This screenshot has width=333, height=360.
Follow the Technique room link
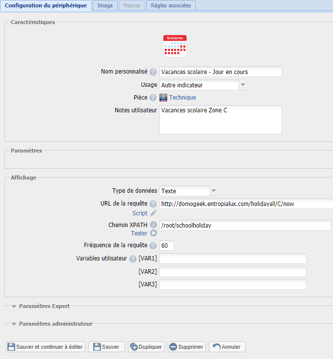[x=182, y=98]
